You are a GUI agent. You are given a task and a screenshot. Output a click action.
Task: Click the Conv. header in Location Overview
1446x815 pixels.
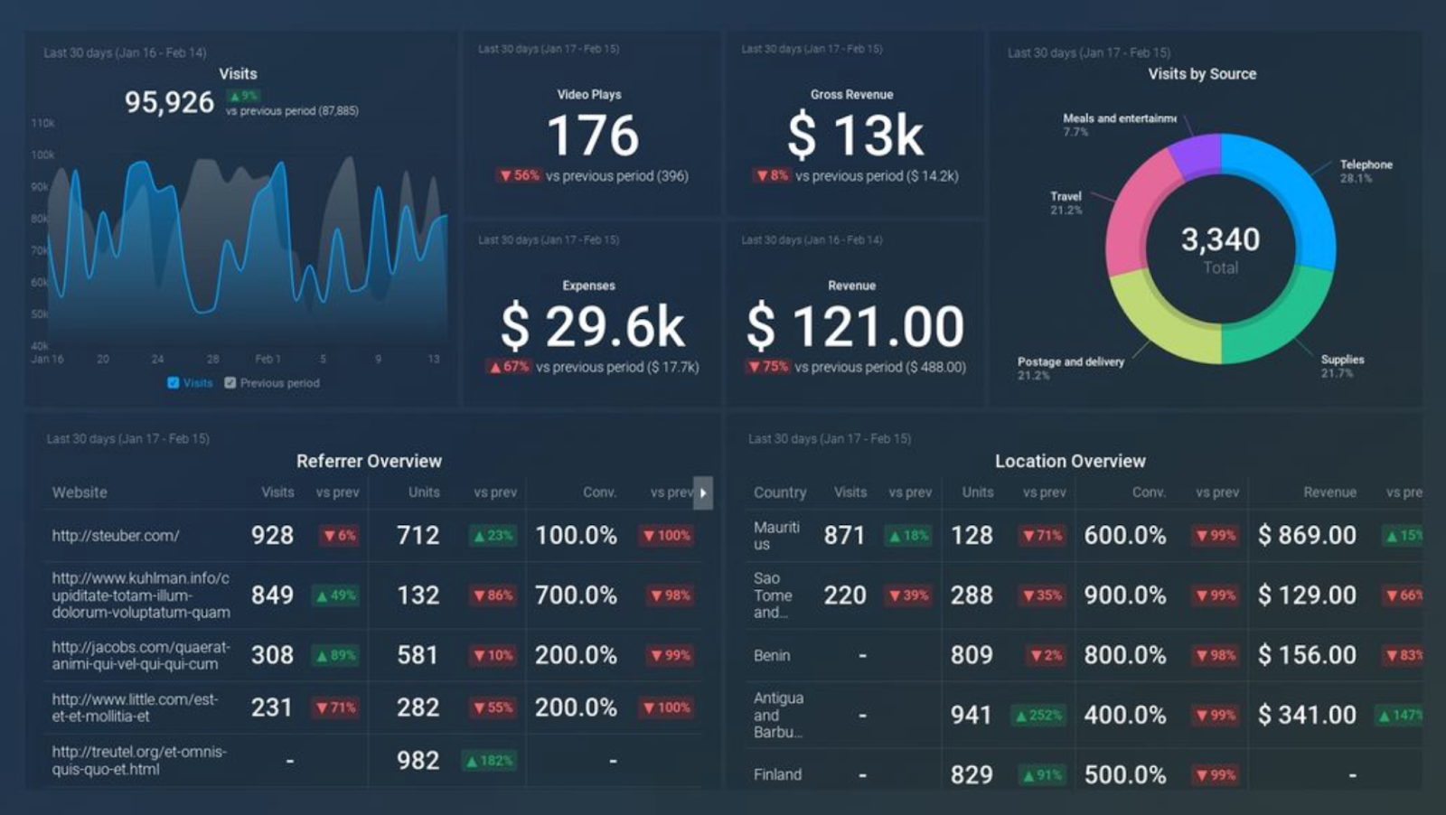[1149, 492]
